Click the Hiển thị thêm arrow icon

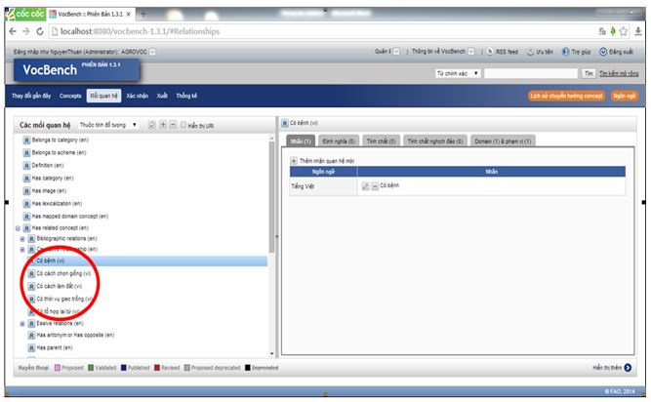coord(628,368)
